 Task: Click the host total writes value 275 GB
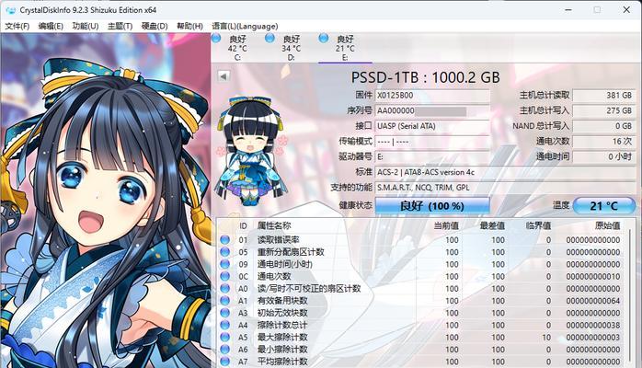coord(604,111)
